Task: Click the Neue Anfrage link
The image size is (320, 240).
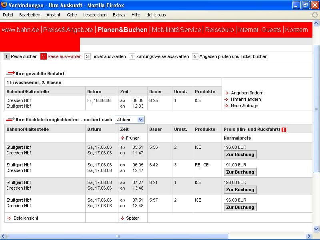Action: coord(244,106)
